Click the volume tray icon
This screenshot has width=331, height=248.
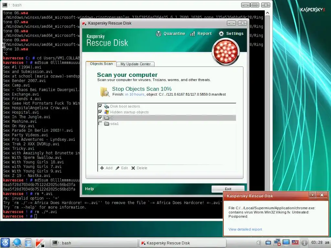259,243
